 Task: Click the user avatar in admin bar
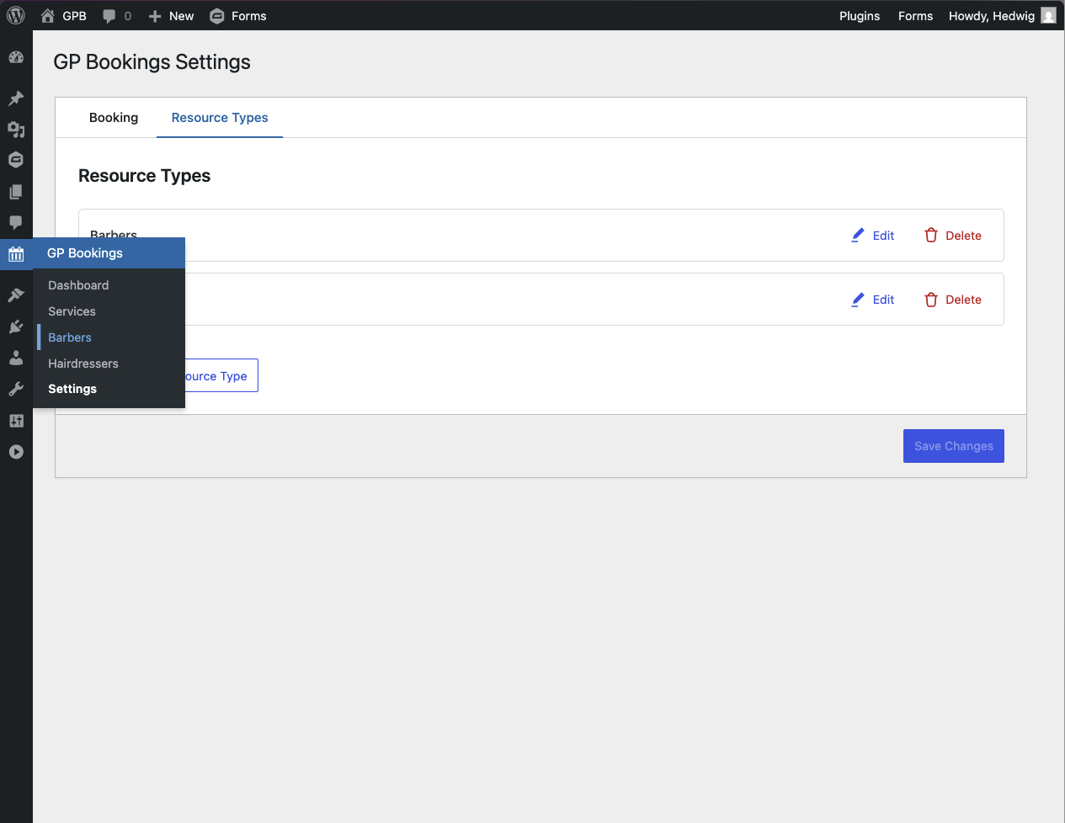pyautogui.click(x=1048, y=16)
